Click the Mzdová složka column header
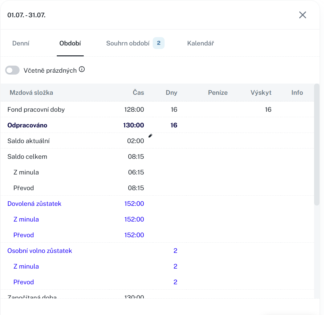 (x=31, y=93)
